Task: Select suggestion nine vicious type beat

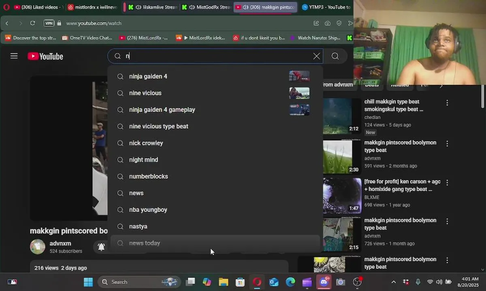Action: [215, 127]
